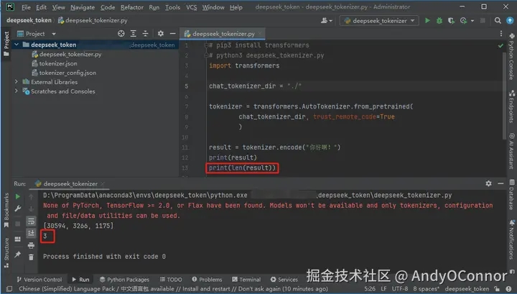Screen dimensions: 517x294
Task: Open the AI Assistant sidebar tab
Action: click(511, 150)
